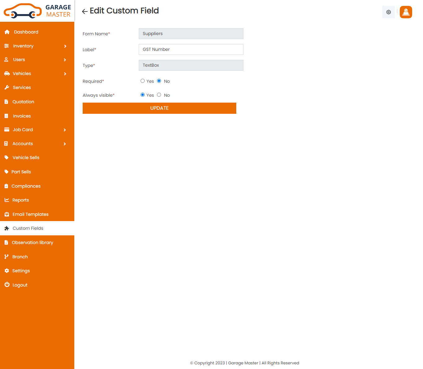Select Yes for Required option
The image size is (423, 369).
[142, 81]
